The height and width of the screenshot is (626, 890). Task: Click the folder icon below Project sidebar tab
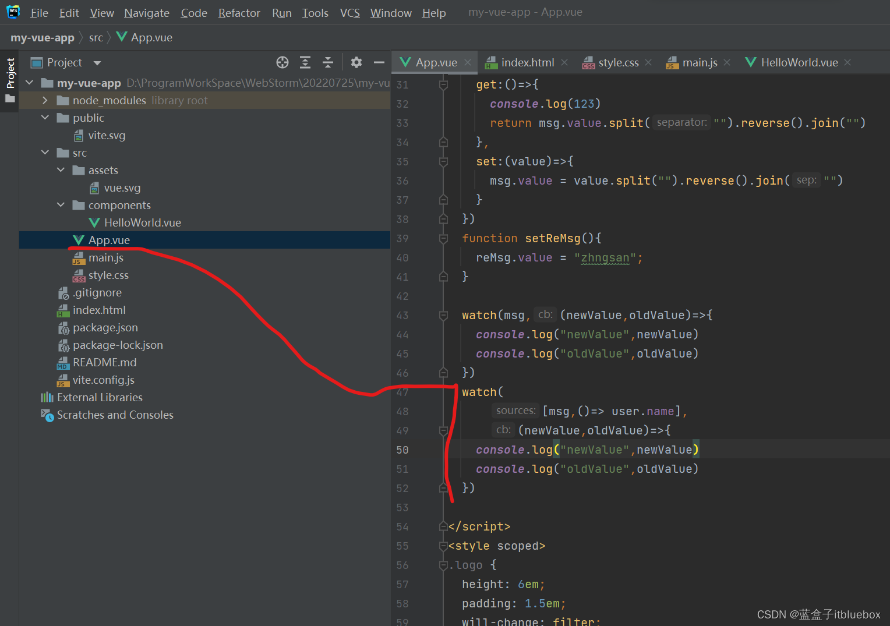[10, 98]
